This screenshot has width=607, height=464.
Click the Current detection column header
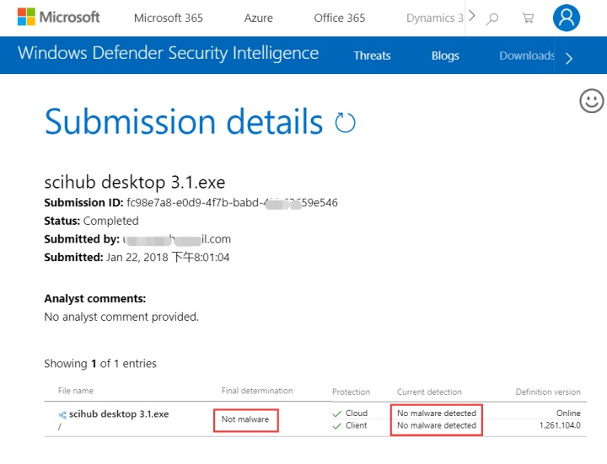pos(429,392)
